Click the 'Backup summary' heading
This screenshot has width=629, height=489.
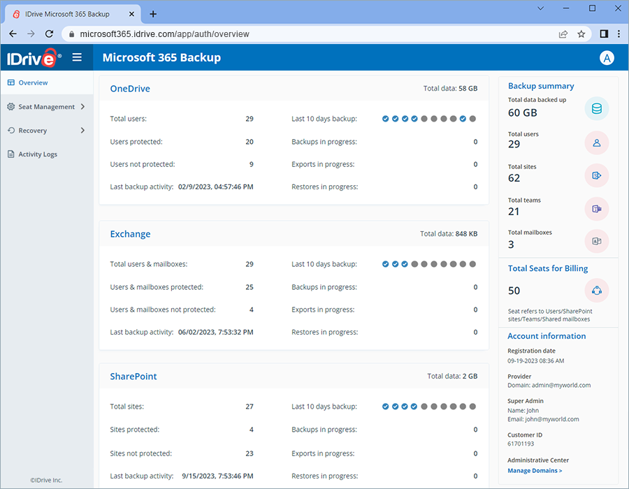(x=541, y=86)
